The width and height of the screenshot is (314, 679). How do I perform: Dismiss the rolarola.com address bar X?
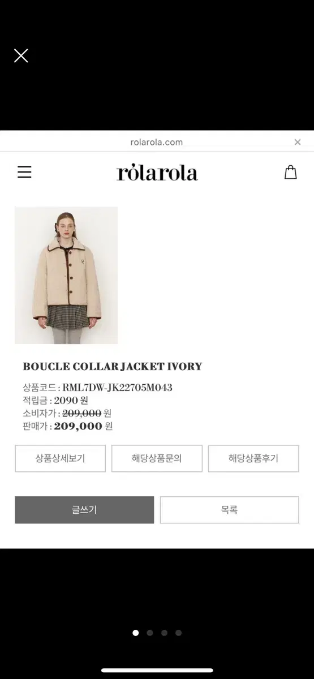pyautogui.click(x=298, y=142)
